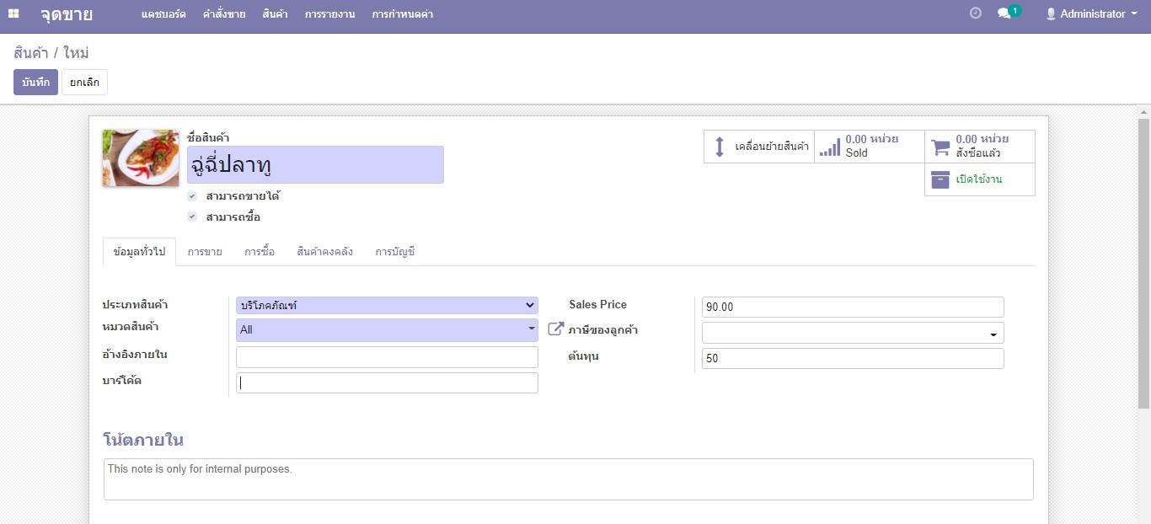Open the apps grid menu icon

click(13, 13)
